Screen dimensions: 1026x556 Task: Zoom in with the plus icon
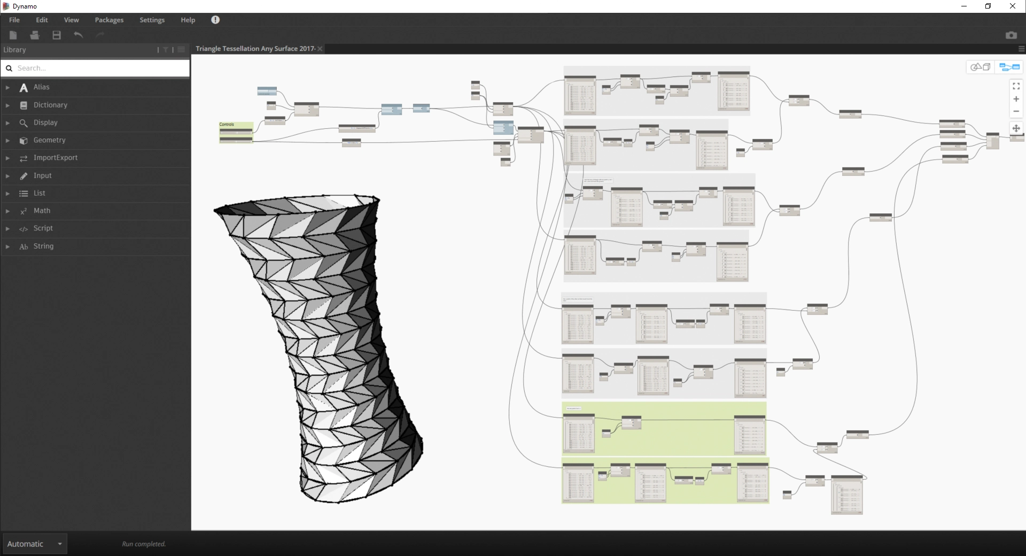[1016, 99]
